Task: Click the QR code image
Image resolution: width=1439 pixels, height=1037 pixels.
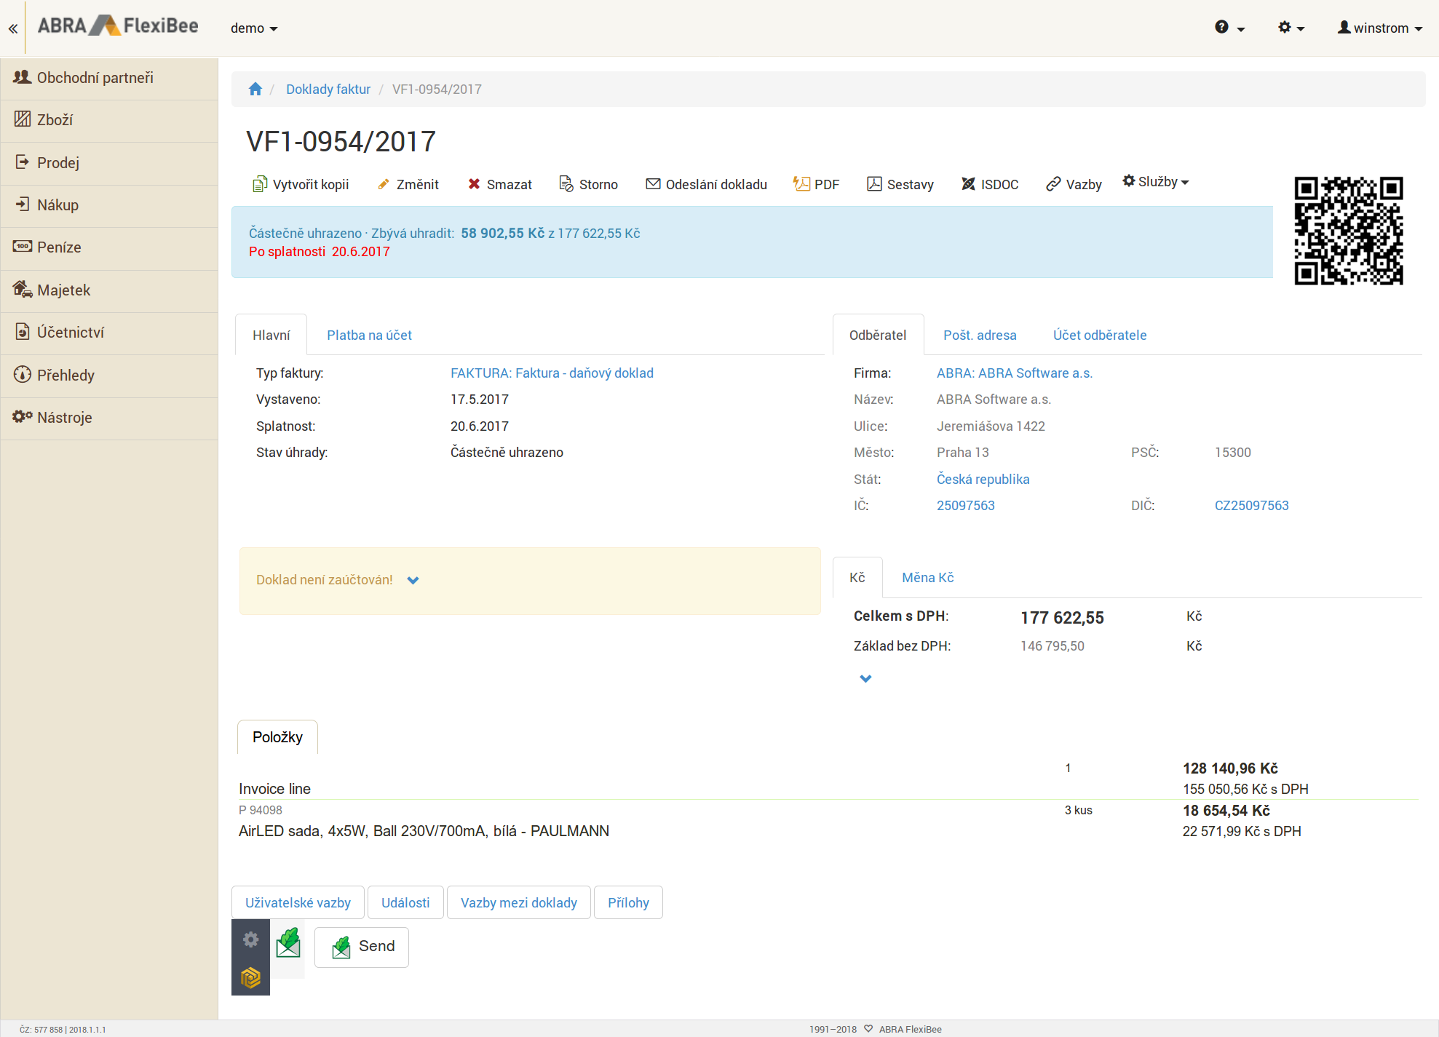Action: [x=1348, y=230]
